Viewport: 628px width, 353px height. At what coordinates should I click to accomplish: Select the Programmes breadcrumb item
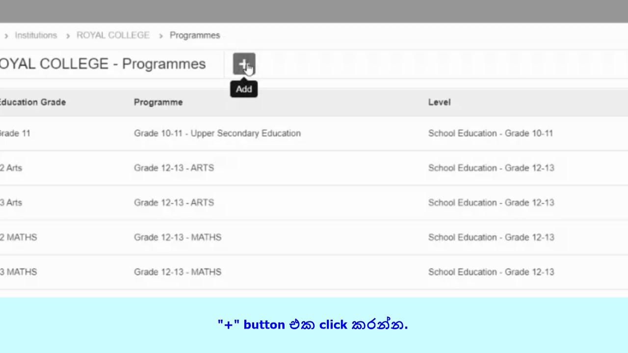point(195,35)
